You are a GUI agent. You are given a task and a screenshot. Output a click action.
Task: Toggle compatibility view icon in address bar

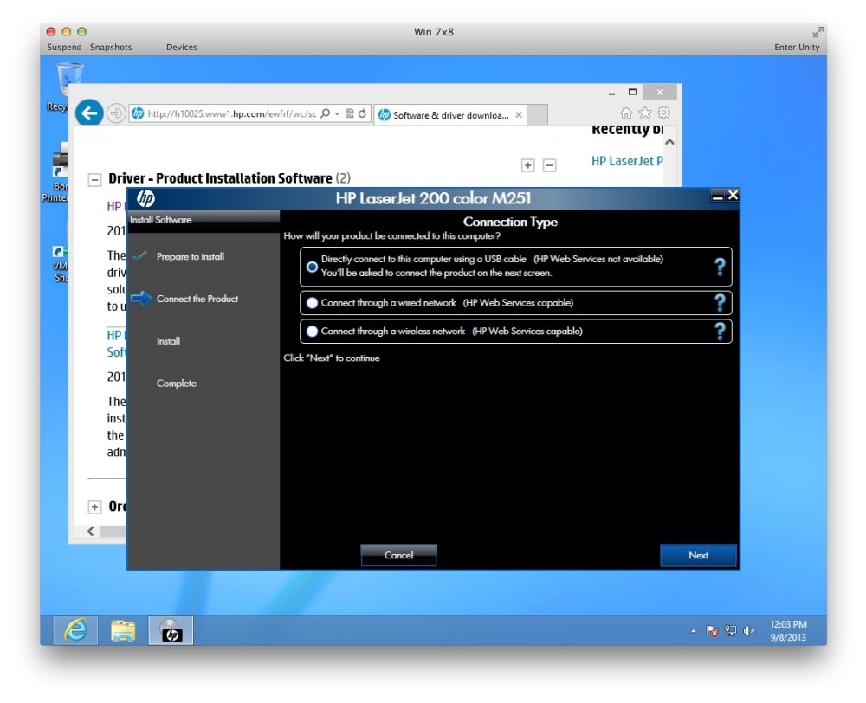(350, 113)
